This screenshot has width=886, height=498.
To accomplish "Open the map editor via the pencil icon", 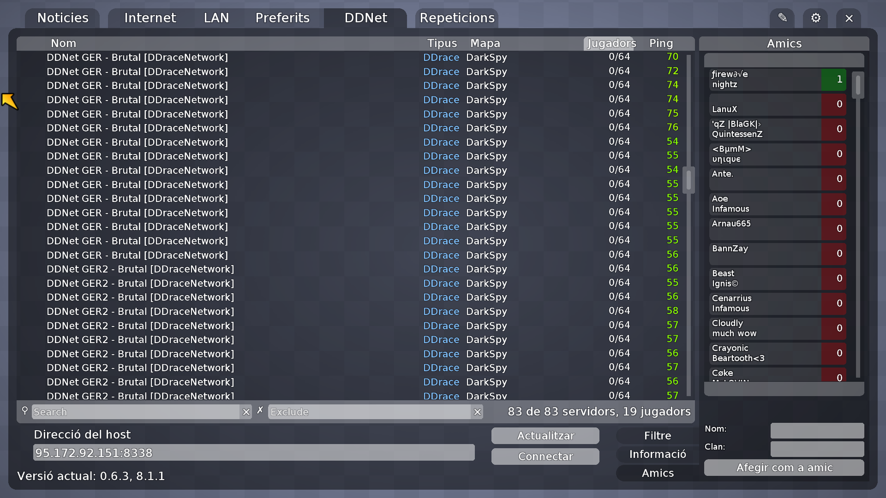I will [782, 18].
